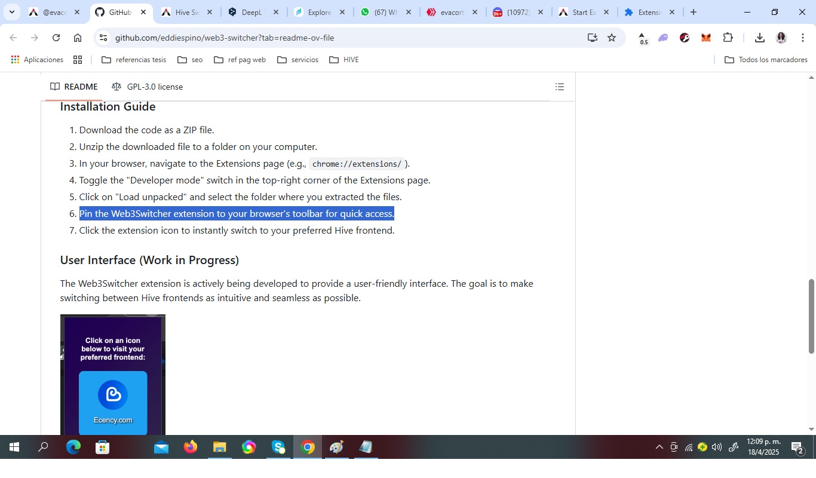The image size is (816, 478).
Task: Open the notification center icon
Action: (x=797, y=447)
